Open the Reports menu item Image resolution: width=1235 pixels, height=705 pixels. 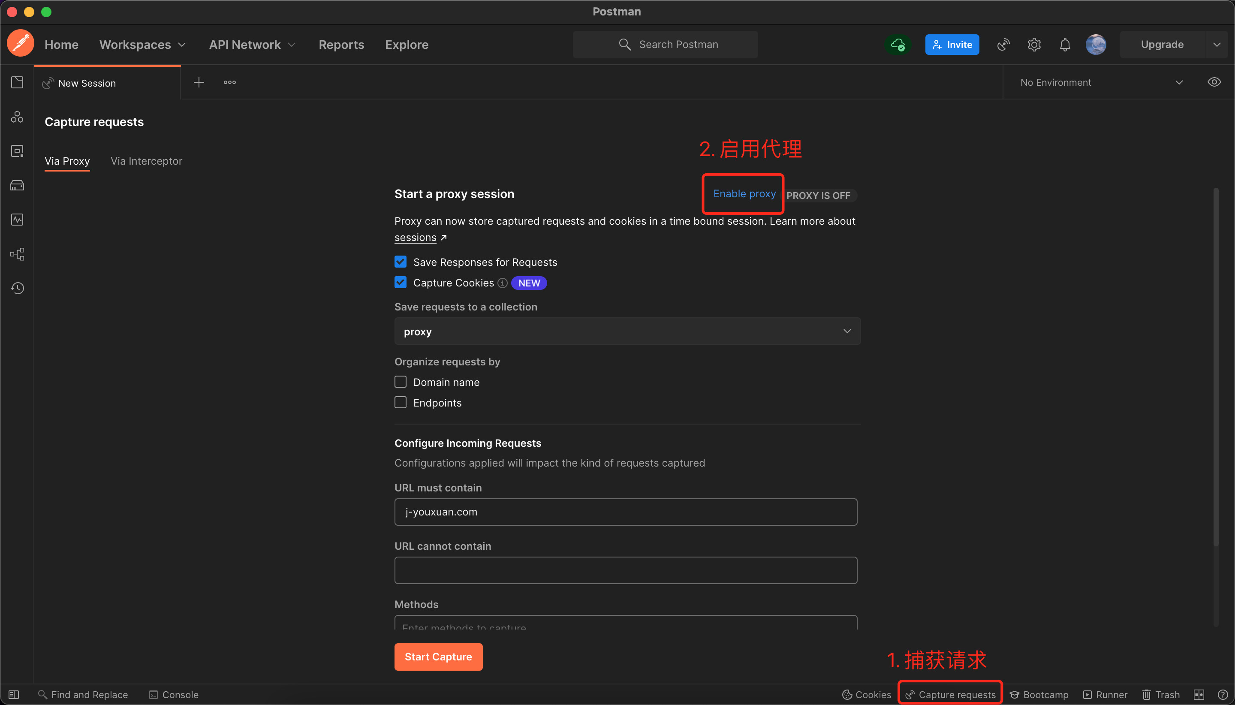[x=341, y=45]
